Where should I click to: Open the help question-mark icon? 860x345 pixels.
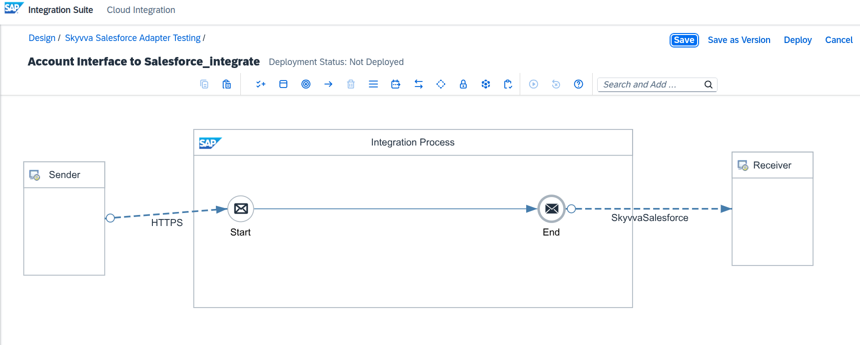(579, 84)
